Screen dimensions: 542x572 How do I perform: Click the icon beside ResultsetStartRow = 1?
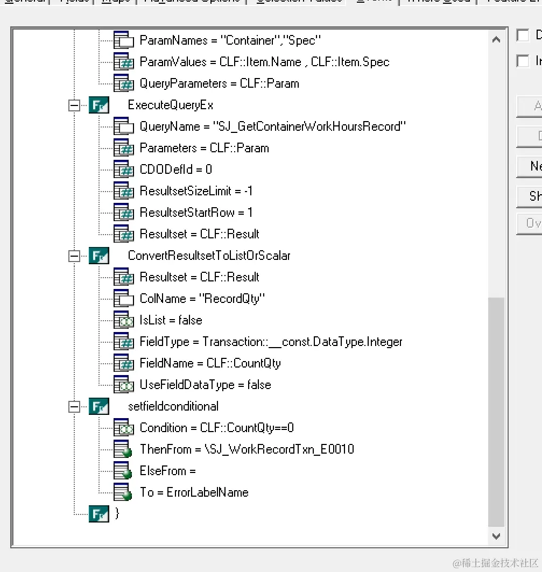123,213
